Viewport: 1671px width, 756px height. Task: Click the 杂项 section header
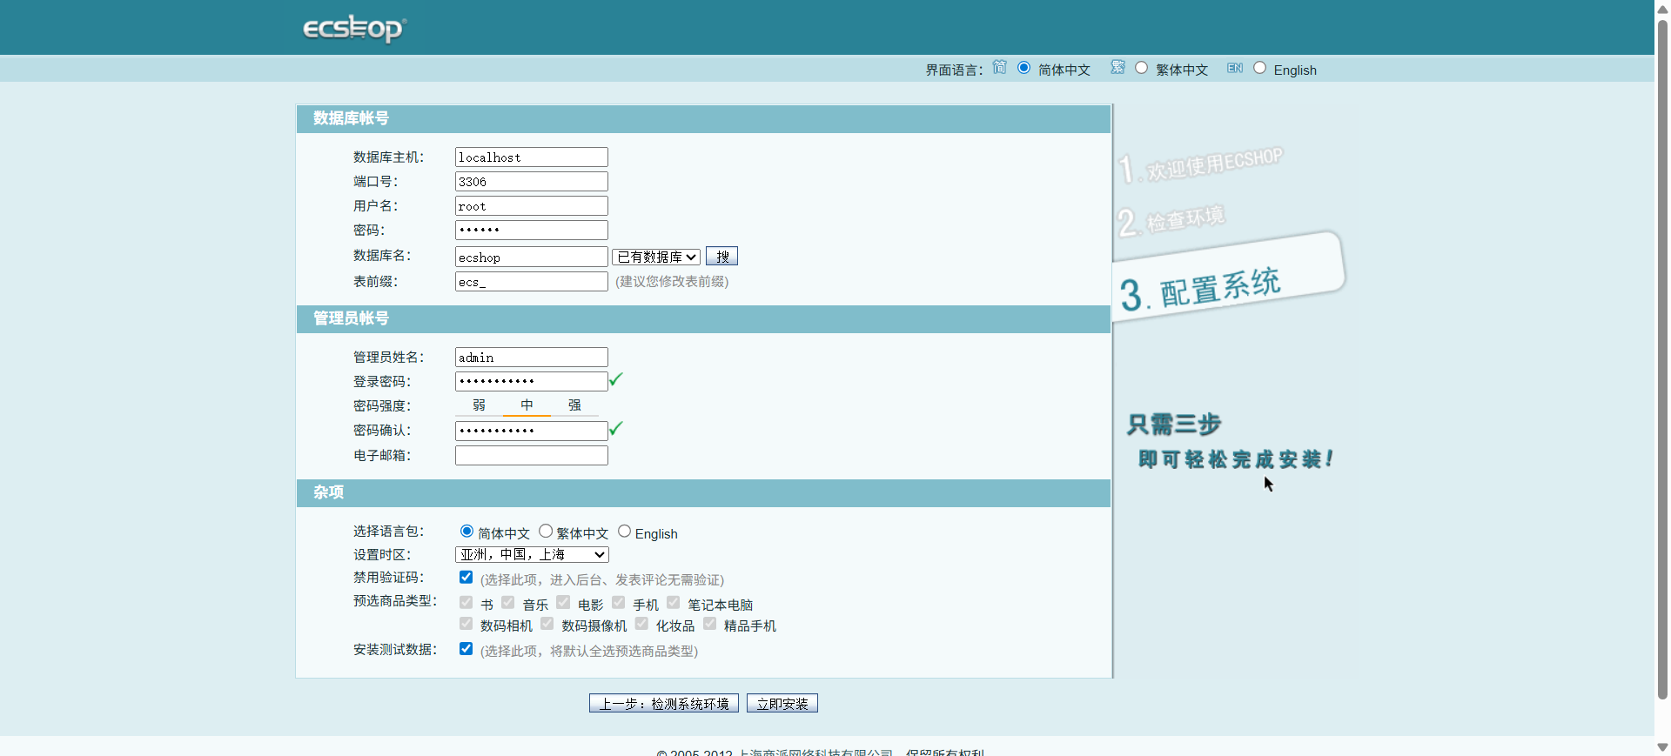(x=703, y=492)
